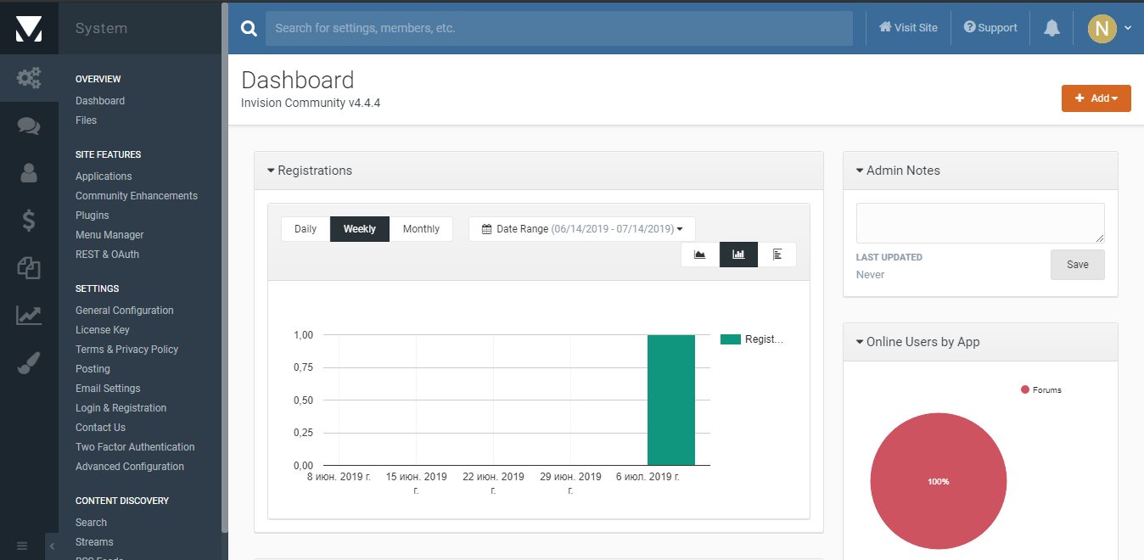Image resolution: width=1144 pixels, height=560 pixels.
Task: Switch chart to table list icon
Action: click(777, 255)
